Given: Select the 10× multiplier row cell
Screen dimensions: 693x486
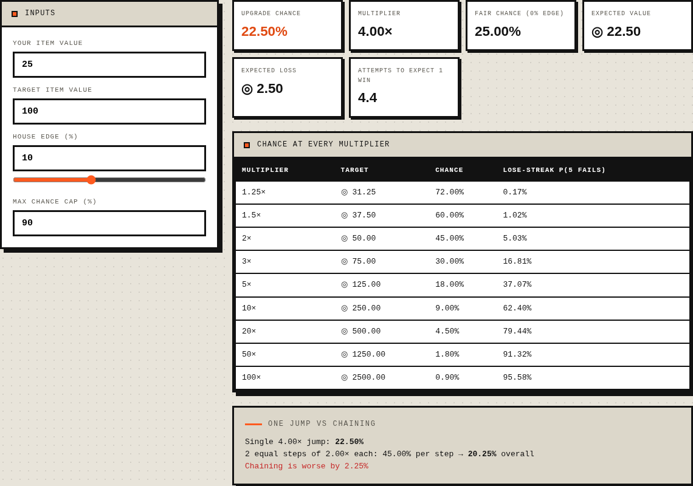Looking at the screenshot, I should [249, 309].
